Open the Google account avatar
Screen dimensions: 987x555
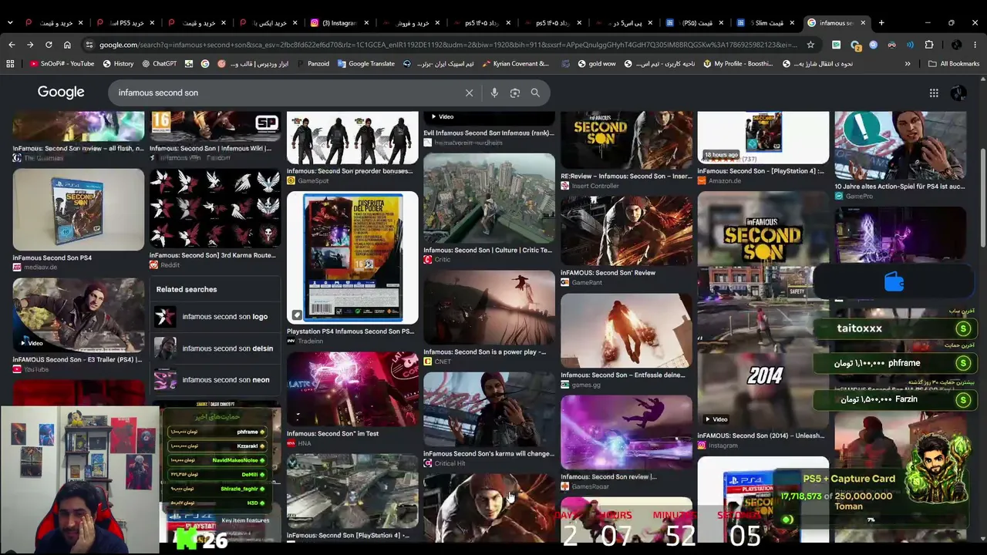click(x=958, y=92)
